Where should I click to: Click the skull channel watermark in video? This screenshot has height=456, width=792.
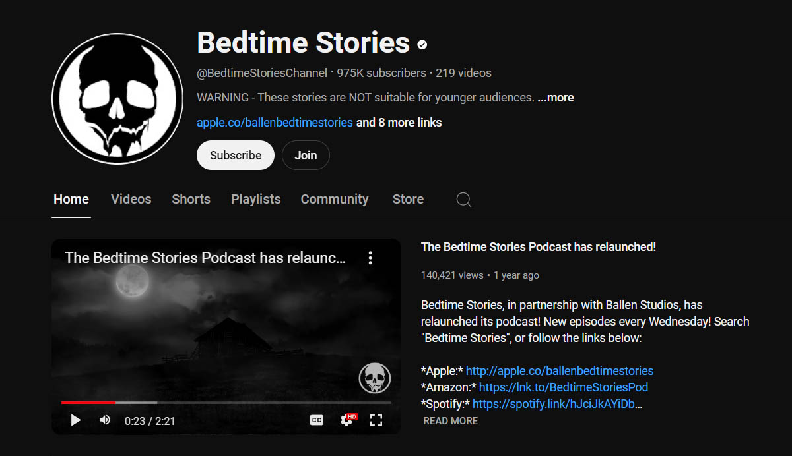pyautogui.click(x=375, y=378)
